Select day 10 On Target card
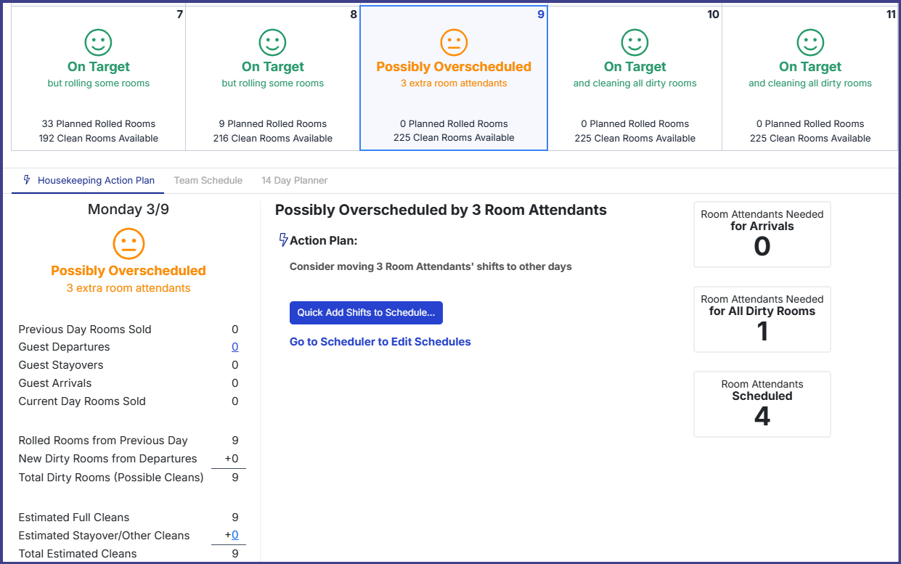 point(635,78)
